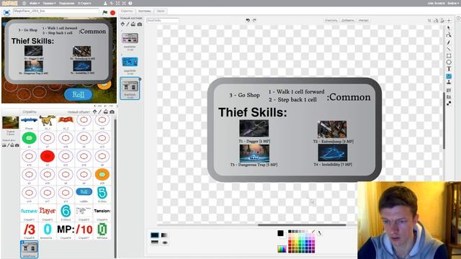Select the Duplicate stamp tool in paint editor

[x=449, y=83]
